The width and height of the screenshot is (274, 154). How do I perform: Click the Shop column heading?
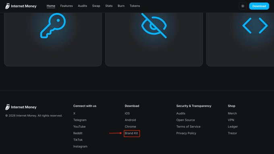pos(231,106)
